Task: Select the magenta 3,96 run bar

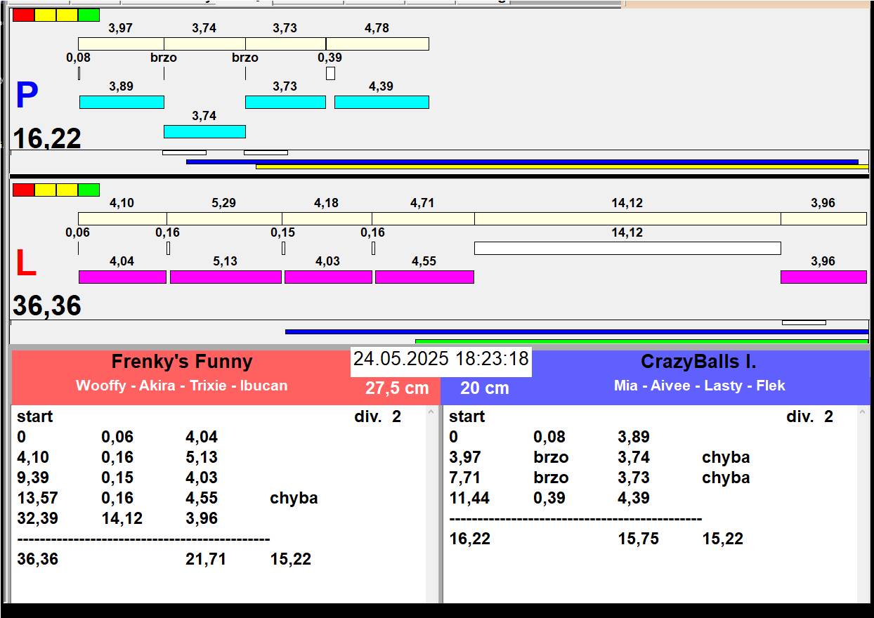Action: pos(823,277)
